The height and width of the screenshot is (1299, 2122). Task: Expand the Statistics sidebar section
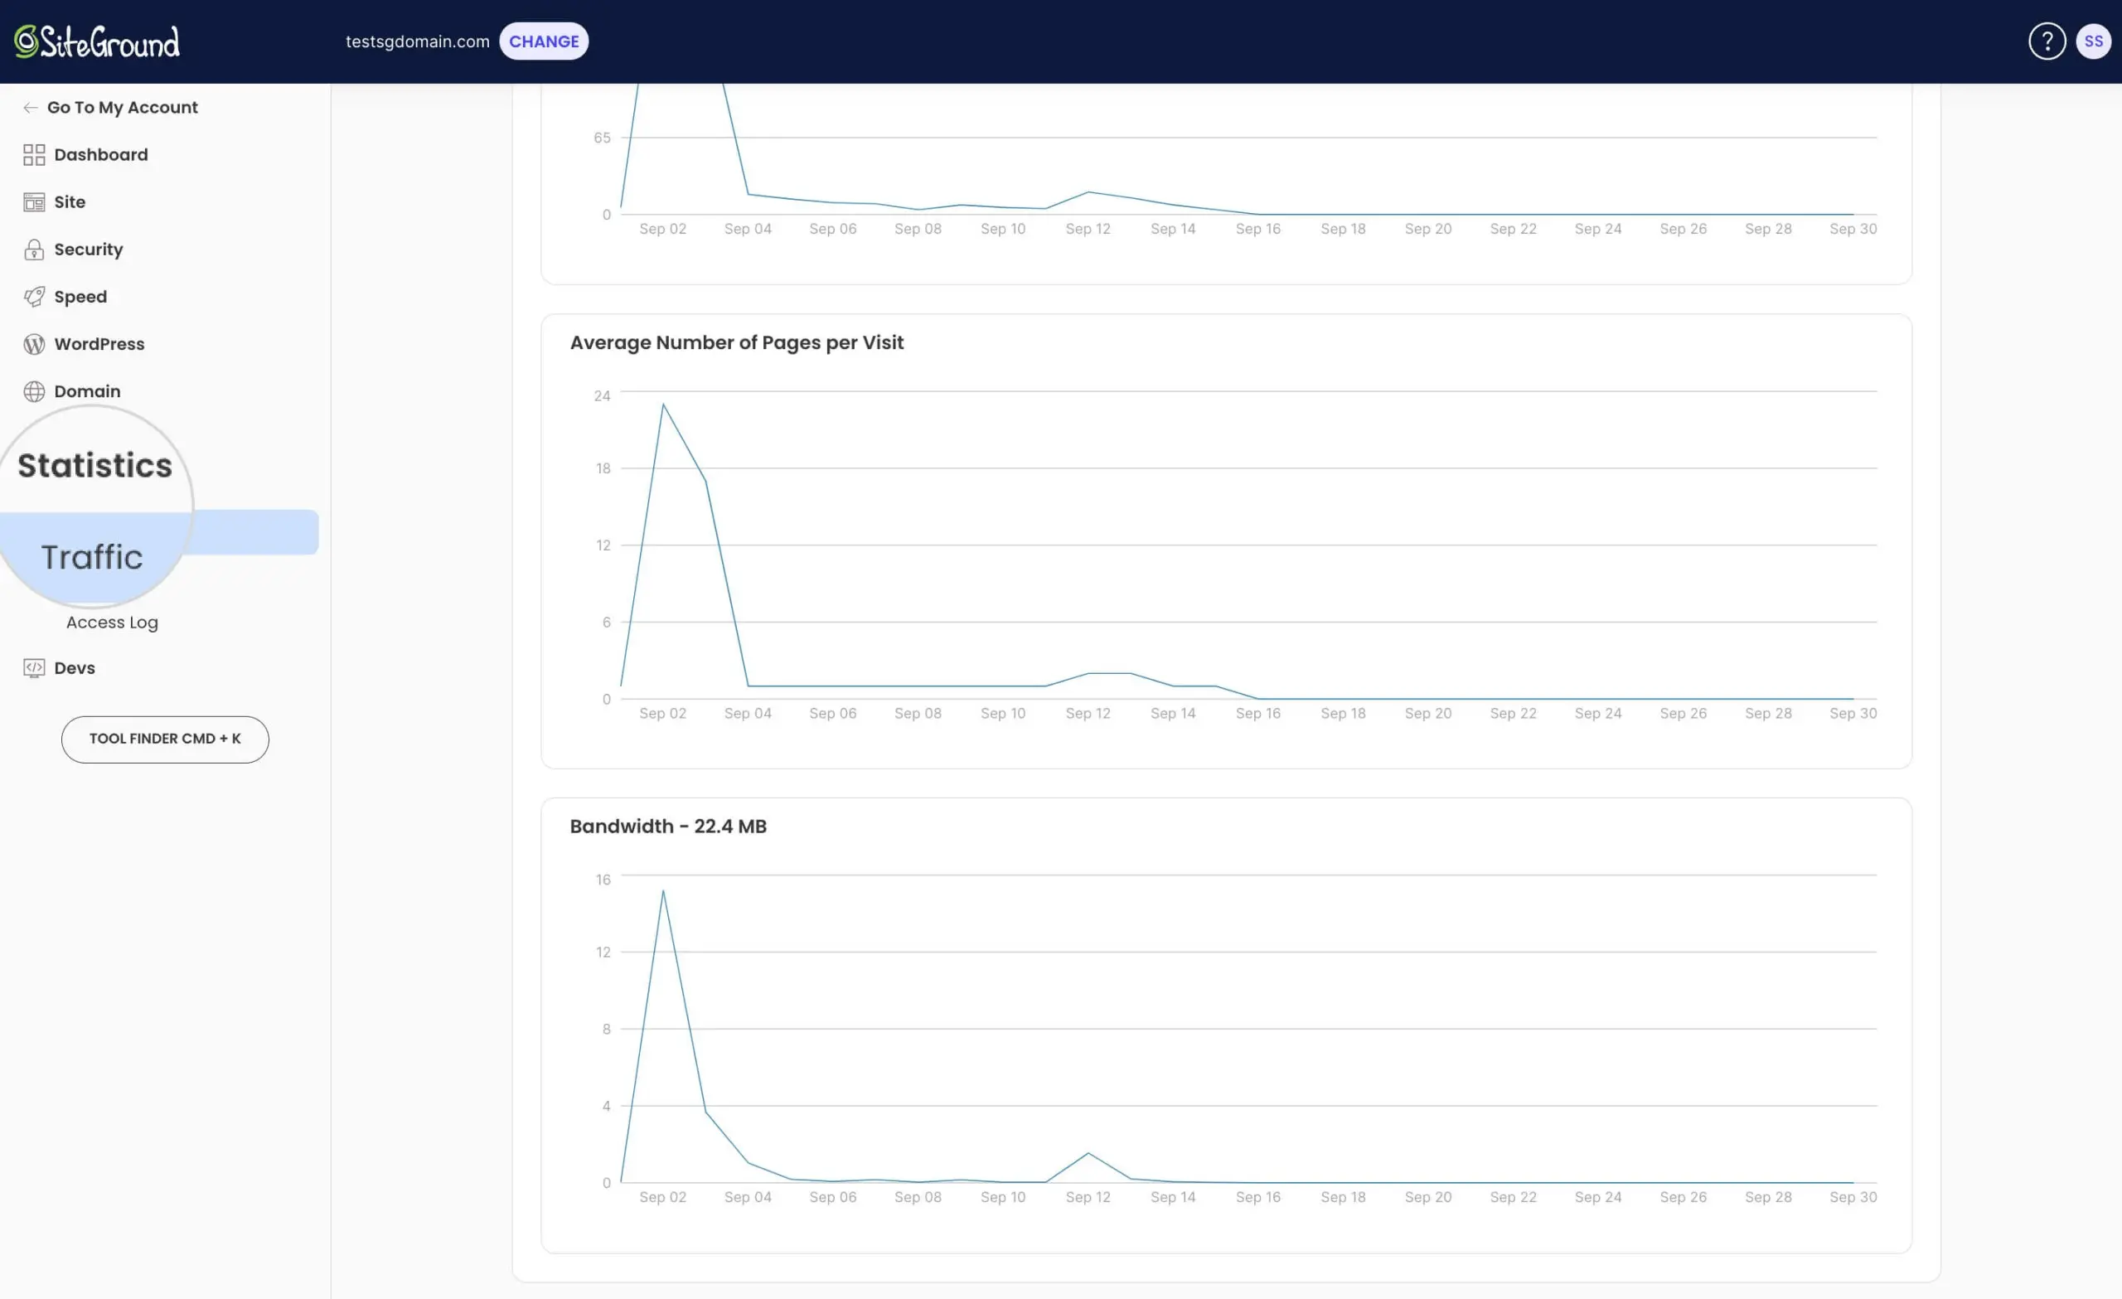pos(94,466)
